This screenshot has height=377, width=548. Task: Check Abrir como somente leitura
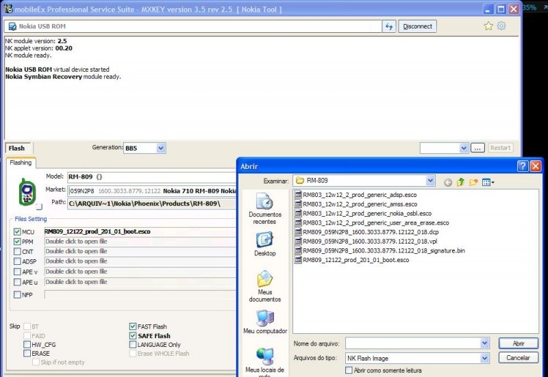[x=349, y=370]
